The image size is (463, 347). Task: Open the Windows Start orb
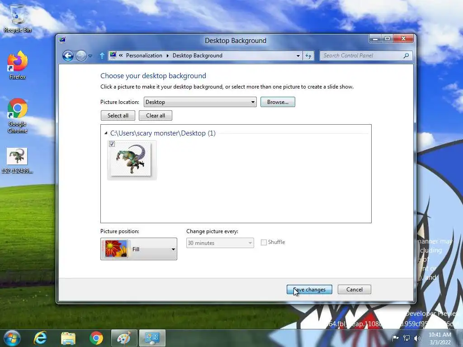pyautogui.click(x=12, y=338)
